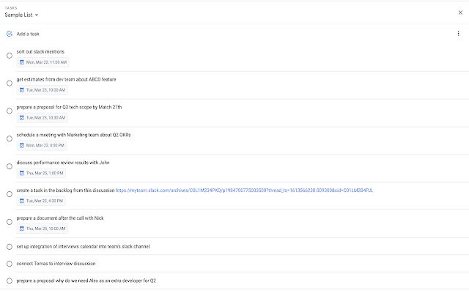Image resolution: width=469 pixels, height=293 pixels.
Task: Select 'create a task in the backlog' text
Action: (x=65, y=190)
